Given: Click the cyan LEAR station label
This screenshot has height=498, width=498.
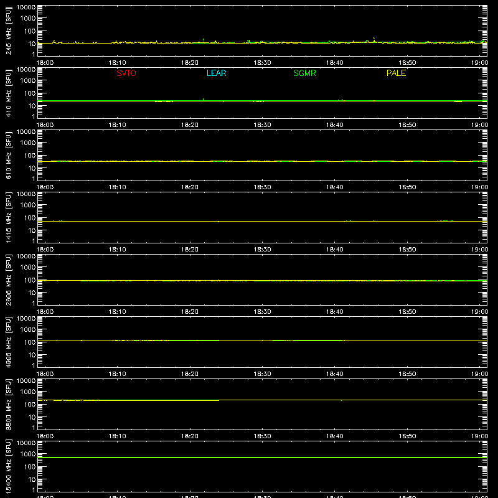Looking at the screenshot, I should pos(216,73).
